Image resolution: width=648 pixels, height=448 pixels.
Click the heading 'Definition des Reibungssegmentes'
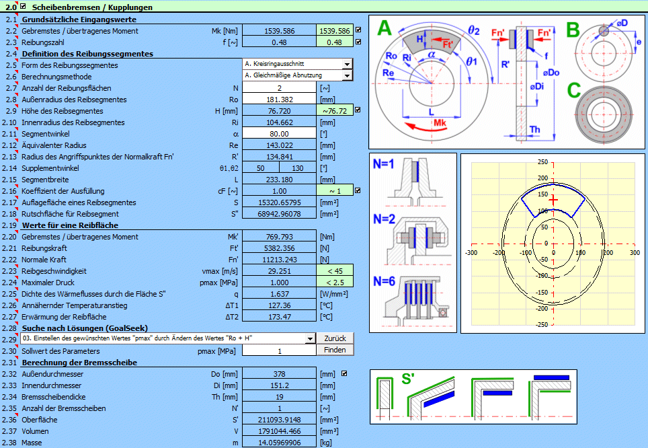pyautogui.click(x=87, y=53)
